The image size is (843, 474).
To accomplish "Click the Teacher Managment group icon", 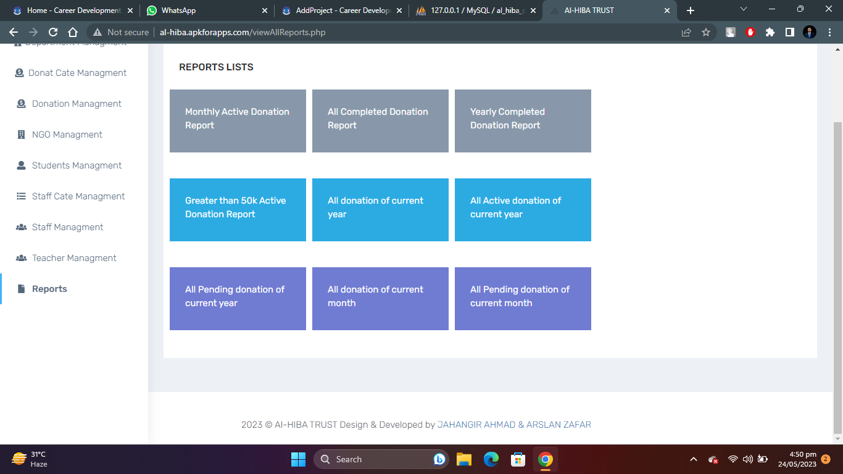I will point(21,258).
